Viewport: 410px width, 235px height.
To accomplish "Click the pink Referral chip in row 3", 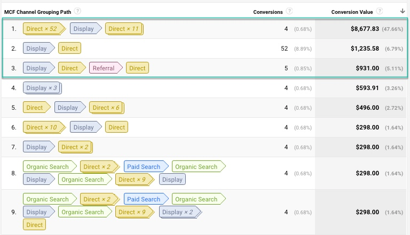I will tap(106, 68).
